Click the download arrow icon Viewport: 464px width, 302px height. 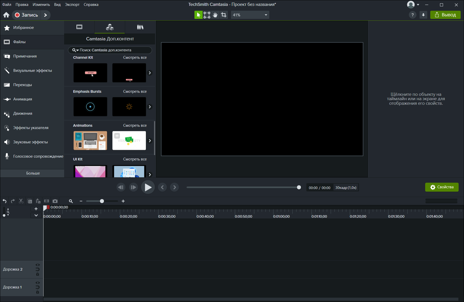423,15
